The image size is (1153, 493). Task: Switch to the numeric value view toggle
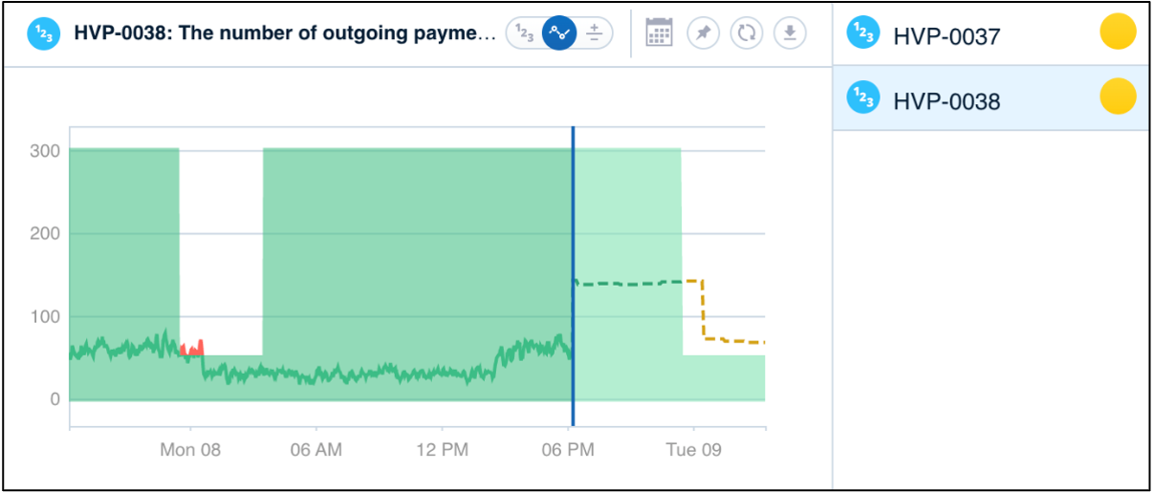(524, 33)
